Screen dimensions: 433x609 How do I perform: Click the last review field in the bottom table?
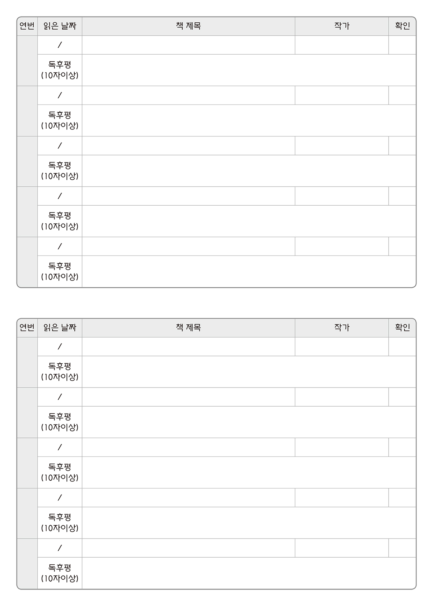coord(249,573)
